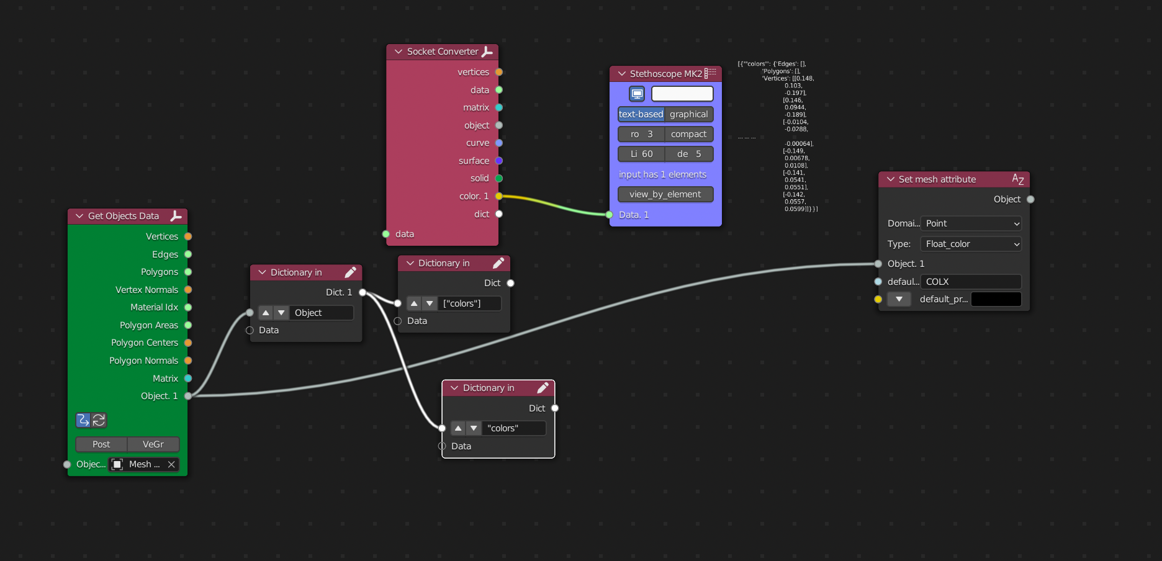Viewport: 1162px width, 561px height.
Task: Click down arrow beside the Object key field
Action: (281, 313)
